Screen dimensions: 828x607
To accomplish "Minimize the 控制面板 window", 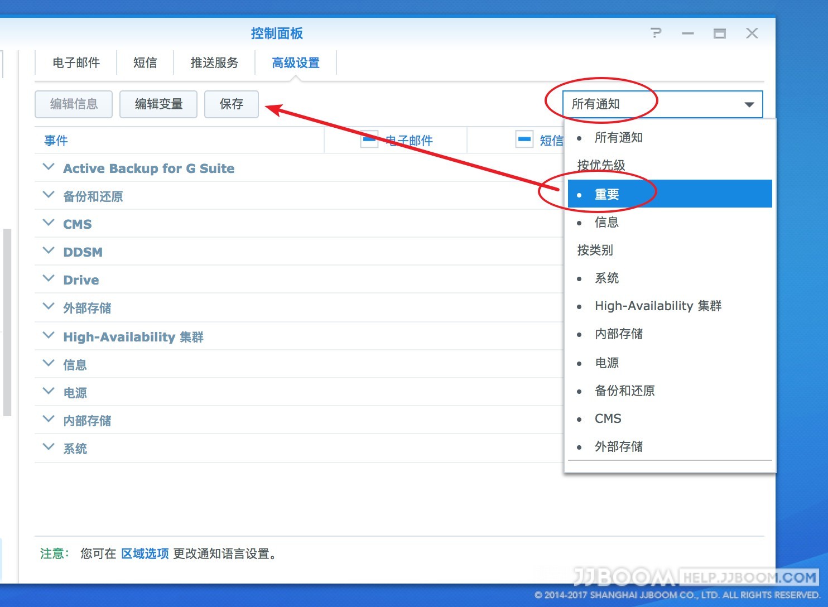I will [x=688, y=33].
